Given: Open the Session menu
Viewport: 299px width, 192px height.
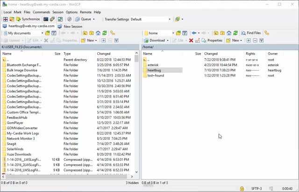Looking at the screenshot, I should click(x=58, y=12).
